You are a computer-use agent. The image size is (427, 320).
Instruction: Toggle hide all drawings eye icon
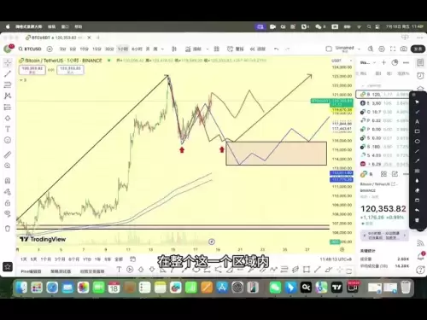8,214
